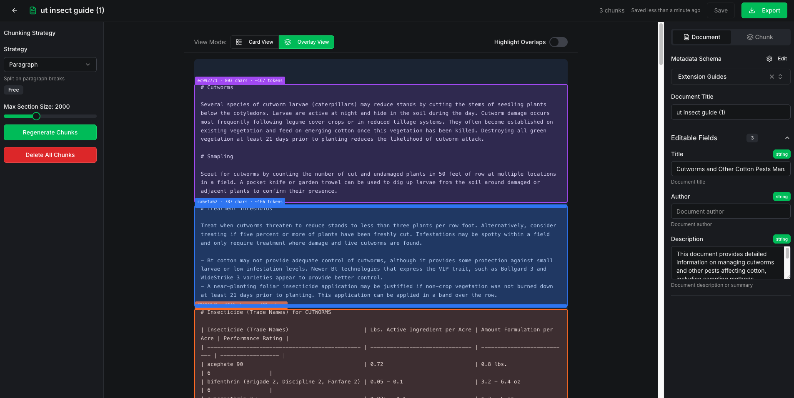
Task: Open the Paragraph strategy dropdown
Action: point(50,65)
